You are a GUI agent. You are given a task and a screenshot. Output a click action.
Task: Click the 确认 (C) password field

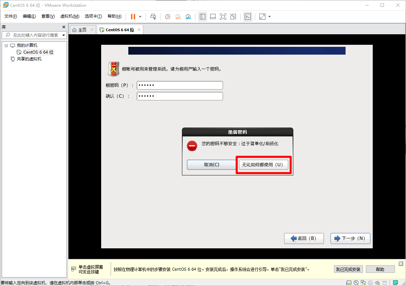(x=180, y=96)
